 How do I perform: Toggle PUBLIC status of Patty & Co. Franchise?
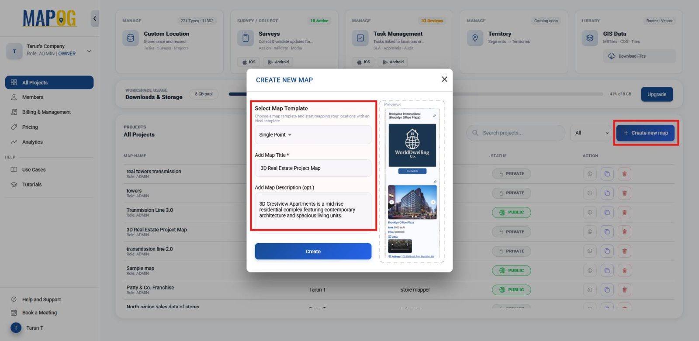(511, 290)
